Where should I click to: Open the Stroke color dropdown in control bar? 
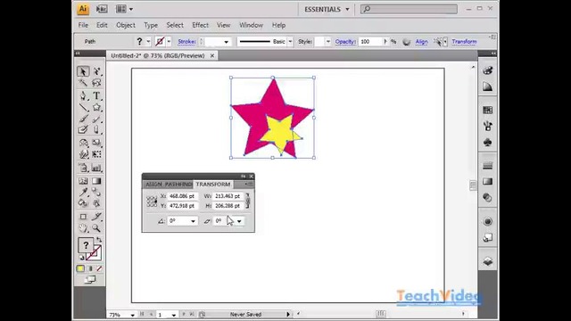click(169, 42)
